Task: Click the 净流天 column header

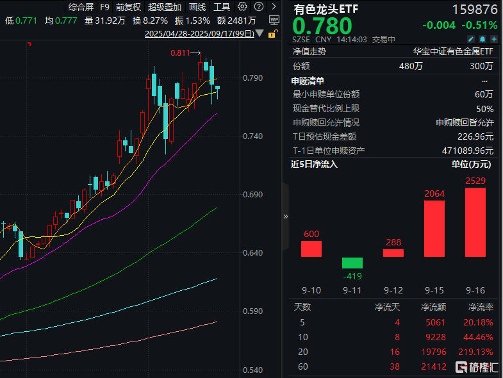Action: click(x=387, y=307)
